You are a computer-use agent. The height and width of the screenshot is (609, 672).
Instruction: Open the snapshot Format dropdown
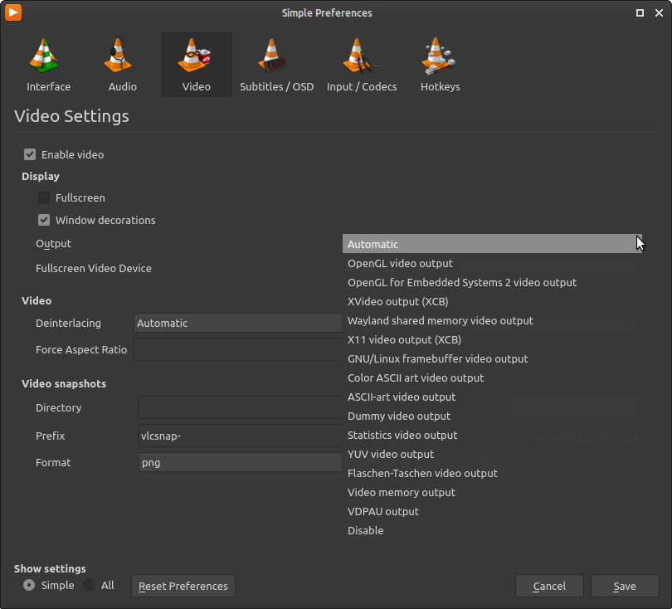click(241, 463)
